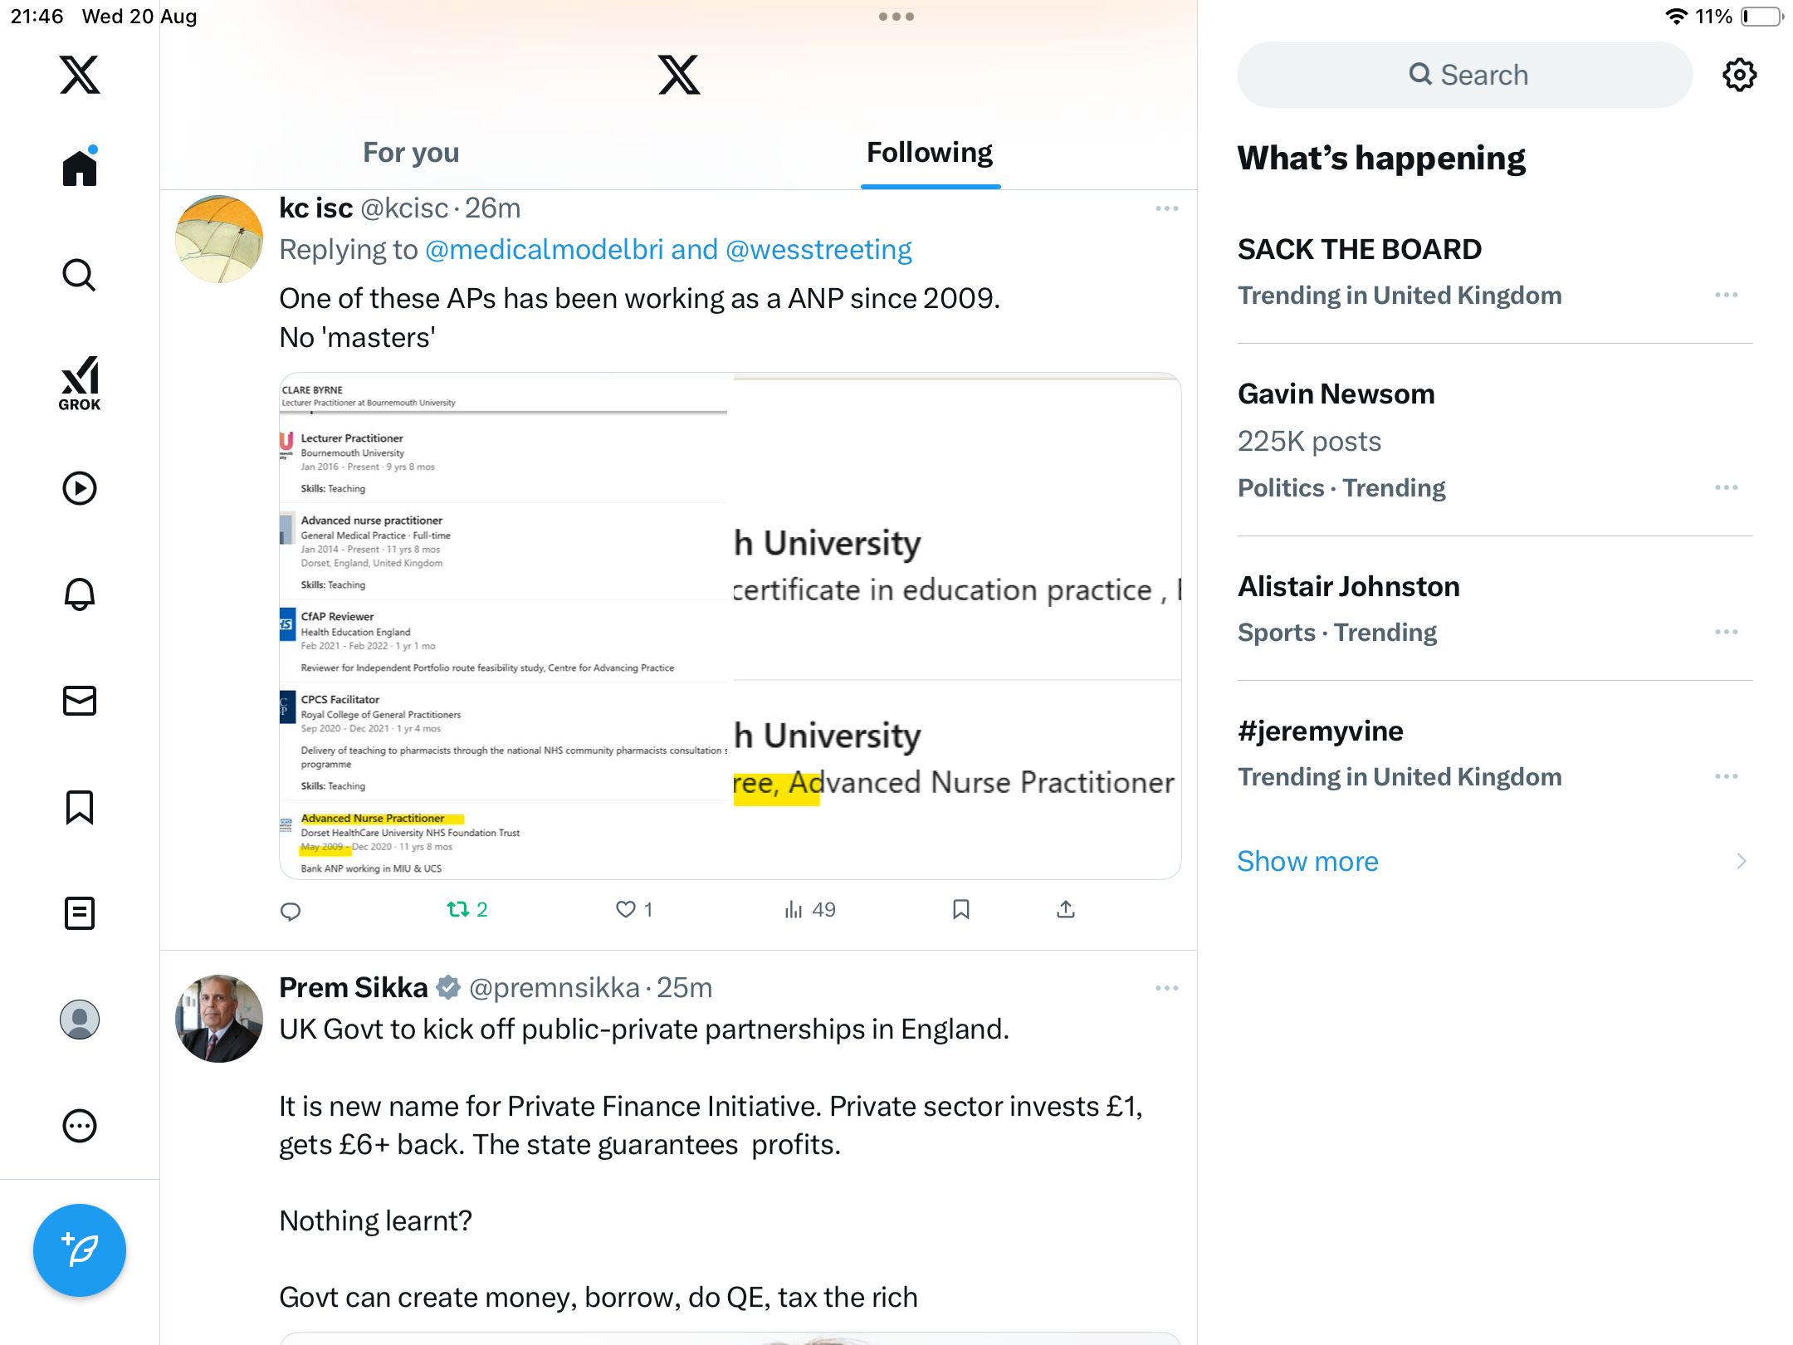The height and width of the screenshot is (1345, 1793).
Task: Open more options on kc isc post
Action: pos(1166,208)
